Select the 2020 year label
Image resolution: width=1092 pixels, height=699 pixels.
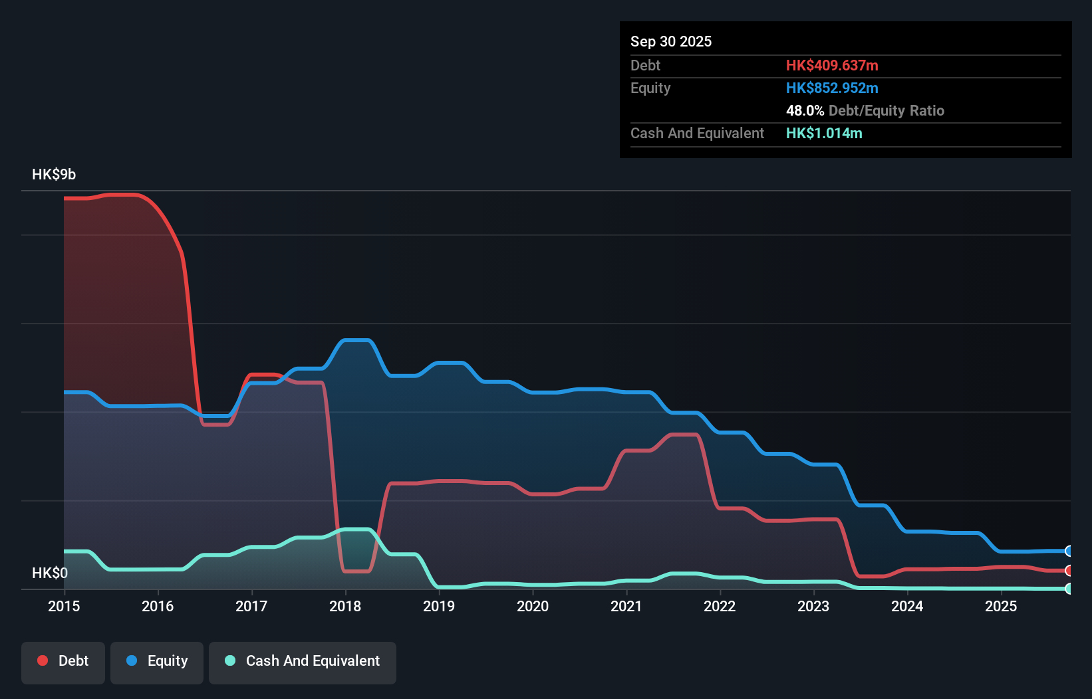(533, 606)
